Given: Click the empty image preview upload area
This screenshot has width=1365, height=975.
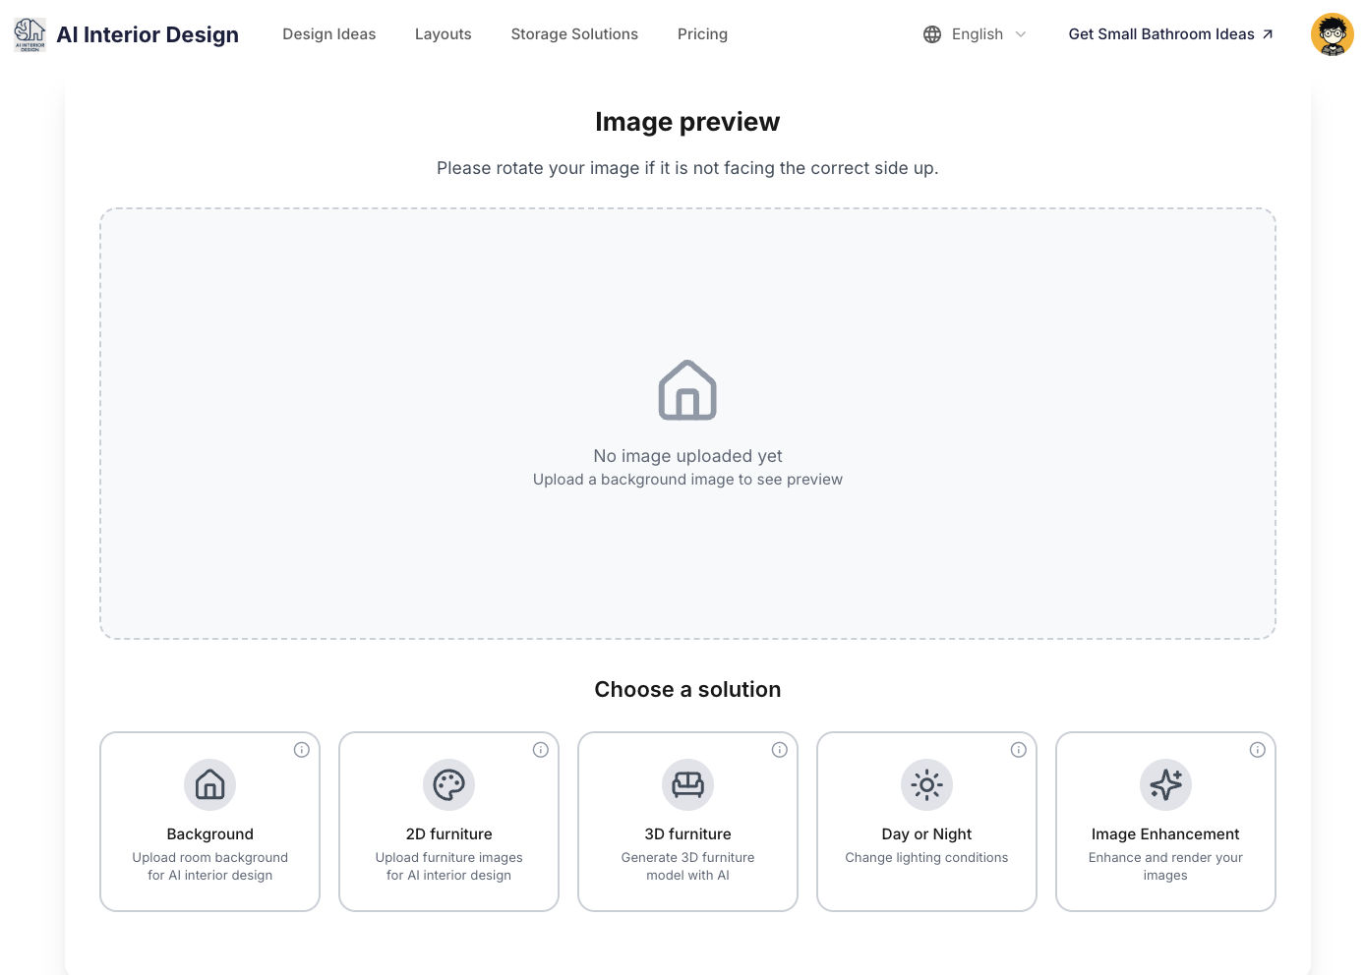Looking at the screenshot, I should (687, 424).
